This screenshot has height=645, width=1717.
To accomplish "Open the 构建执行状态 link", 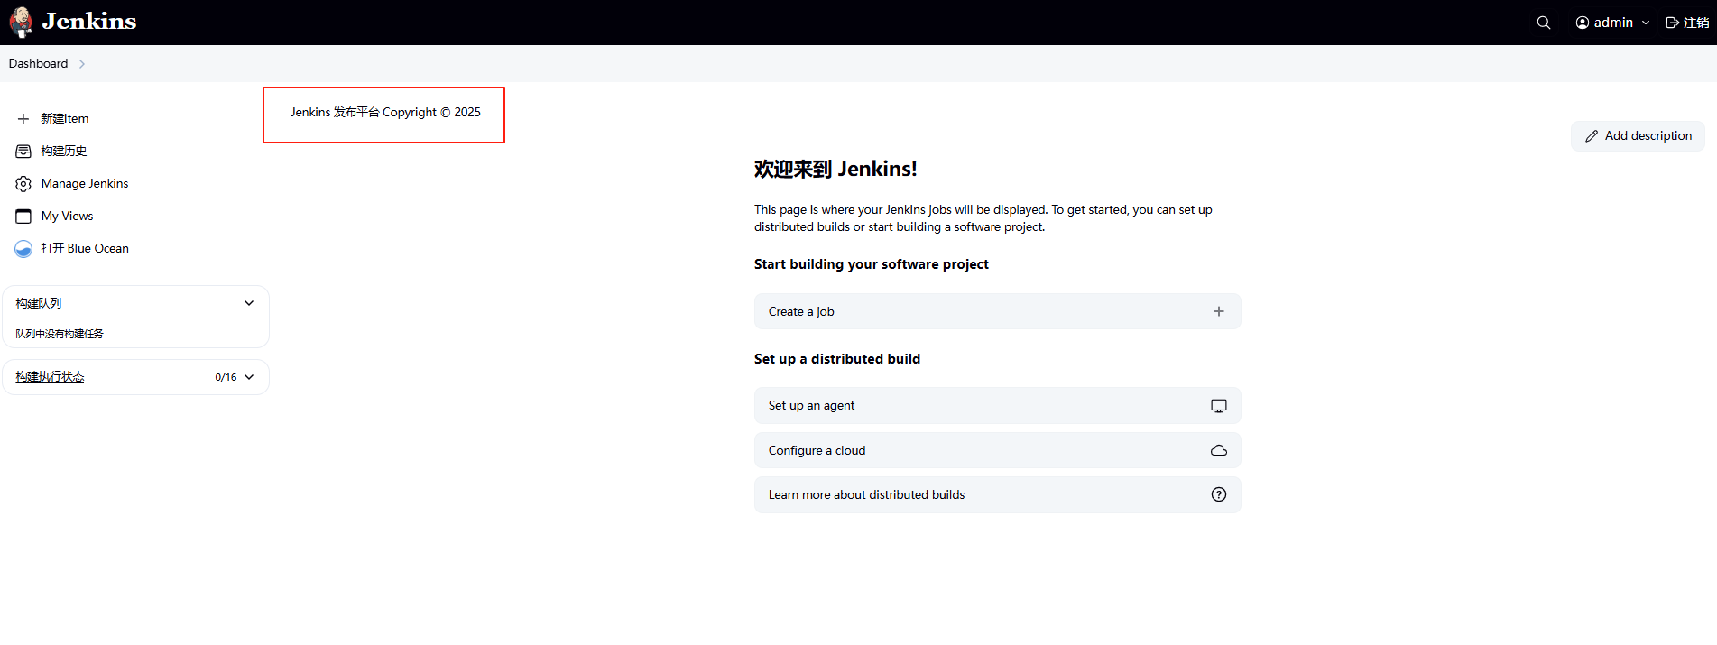I will [x=51, y=377].
